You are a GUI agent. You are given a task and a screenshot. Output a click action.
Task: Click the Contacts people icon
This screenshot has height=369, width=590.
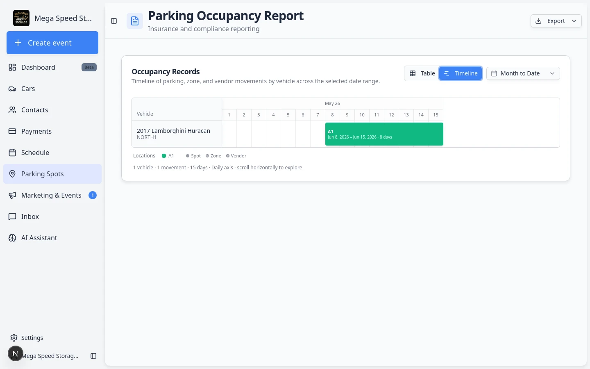tap(12, 110)
